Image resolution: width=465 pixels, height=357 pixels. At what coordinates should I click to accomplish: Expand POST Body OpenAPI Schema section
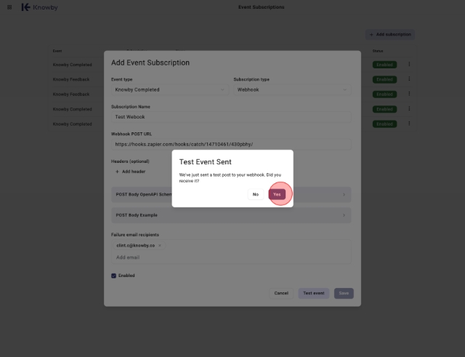tap(231, 194)
